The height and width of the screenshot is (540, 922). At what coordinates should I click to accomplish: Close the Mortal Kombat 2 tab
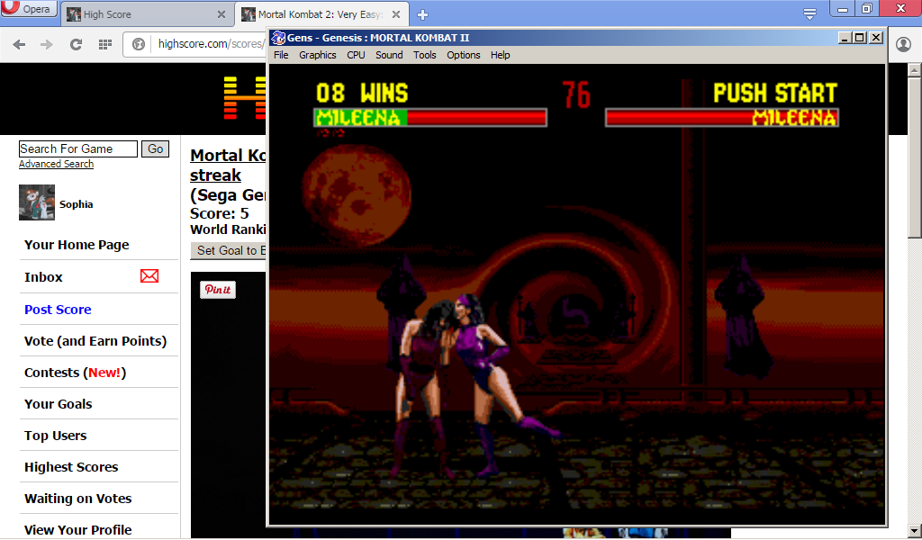(x=399, y=14)
